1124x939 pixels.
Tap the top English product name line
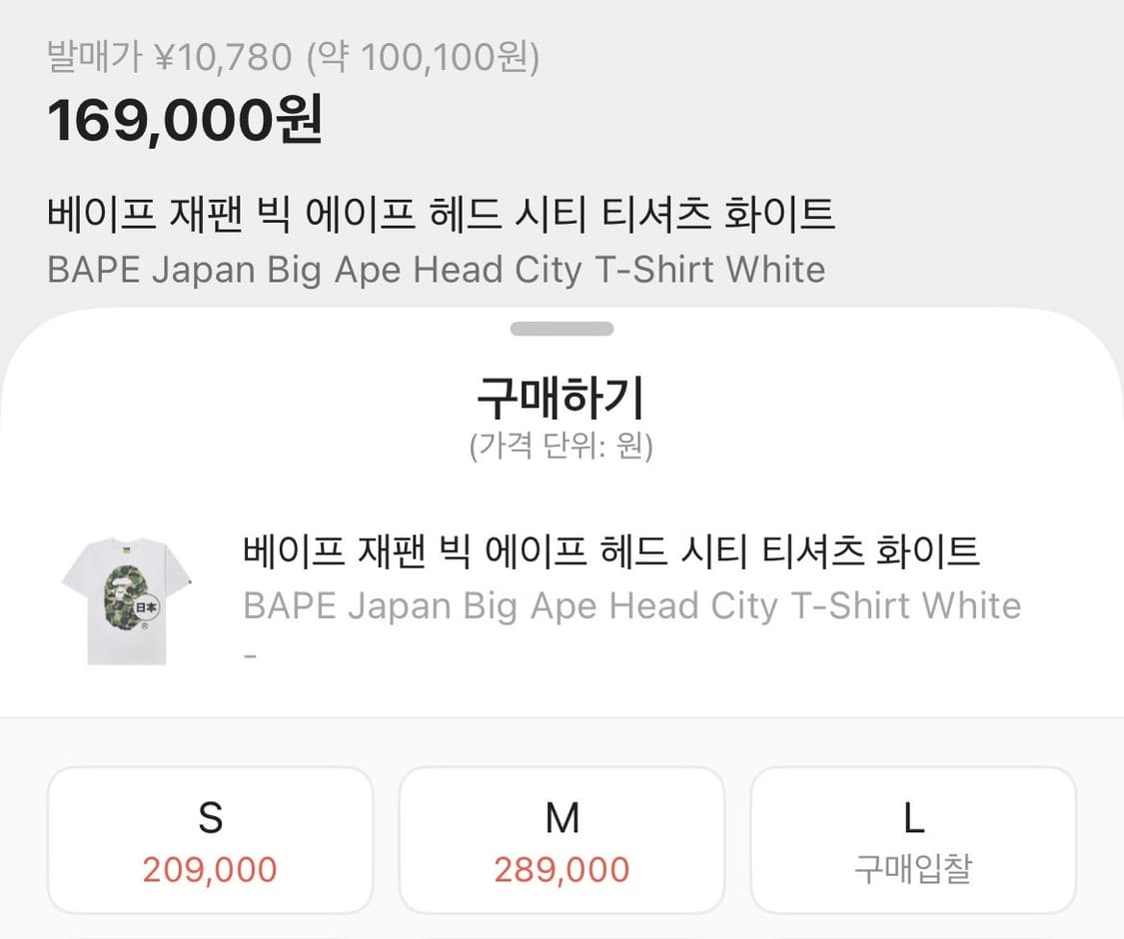pyautogui.click(x=435, y=269)
